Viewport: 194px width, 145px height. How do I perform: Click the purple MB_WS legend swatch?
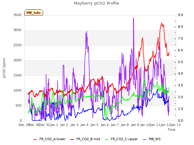144,139
